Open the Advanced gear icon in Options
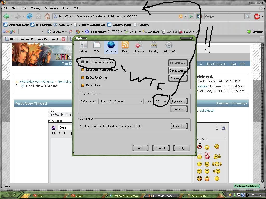 pyautogui.click(x=169, y=47)
